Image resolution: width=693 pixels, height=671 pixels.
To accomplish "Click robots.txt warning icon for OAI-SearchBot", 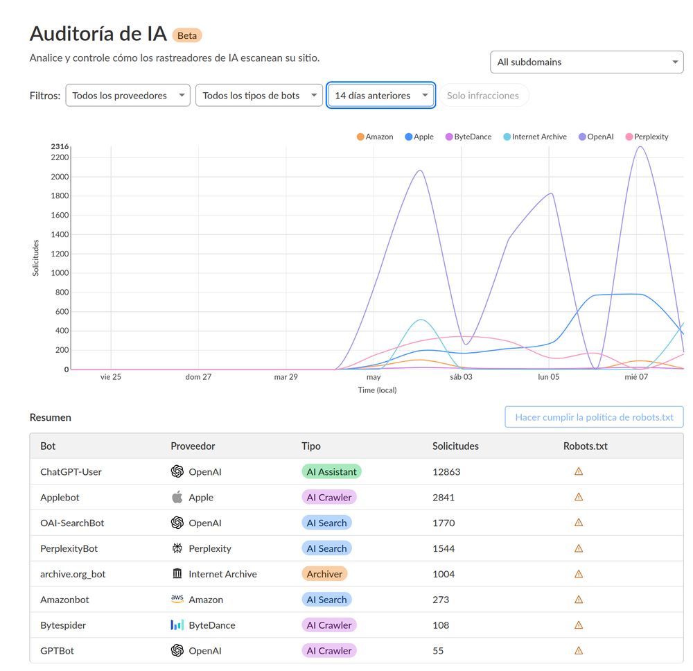I will [579, 523].
